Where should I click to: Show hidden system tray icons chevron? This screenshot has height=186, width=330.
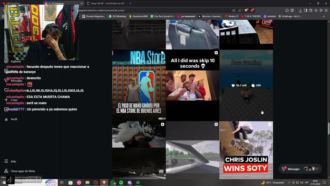pyautogui.click(x=289, y=183)
